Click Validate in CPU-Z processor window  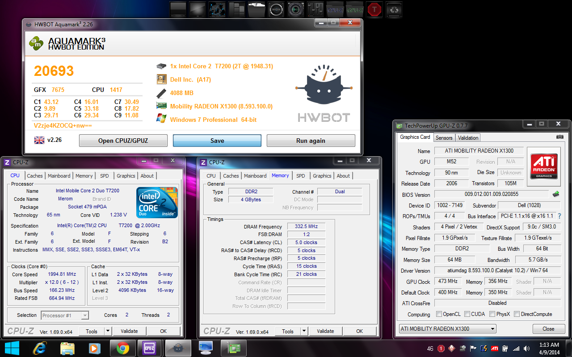(129, 331)
